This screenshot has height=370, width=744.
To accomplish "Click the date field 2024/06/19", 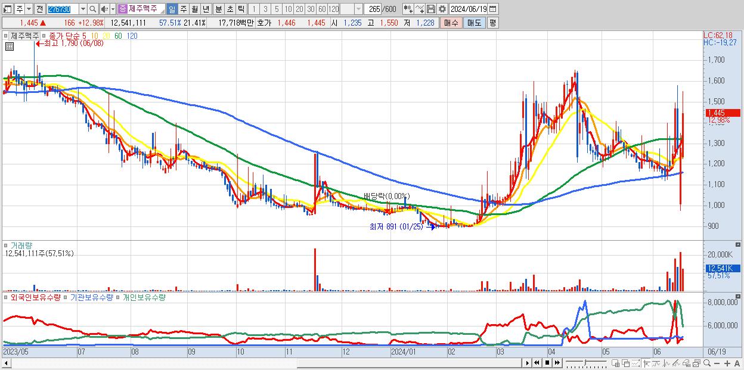I will pos(468,9).
